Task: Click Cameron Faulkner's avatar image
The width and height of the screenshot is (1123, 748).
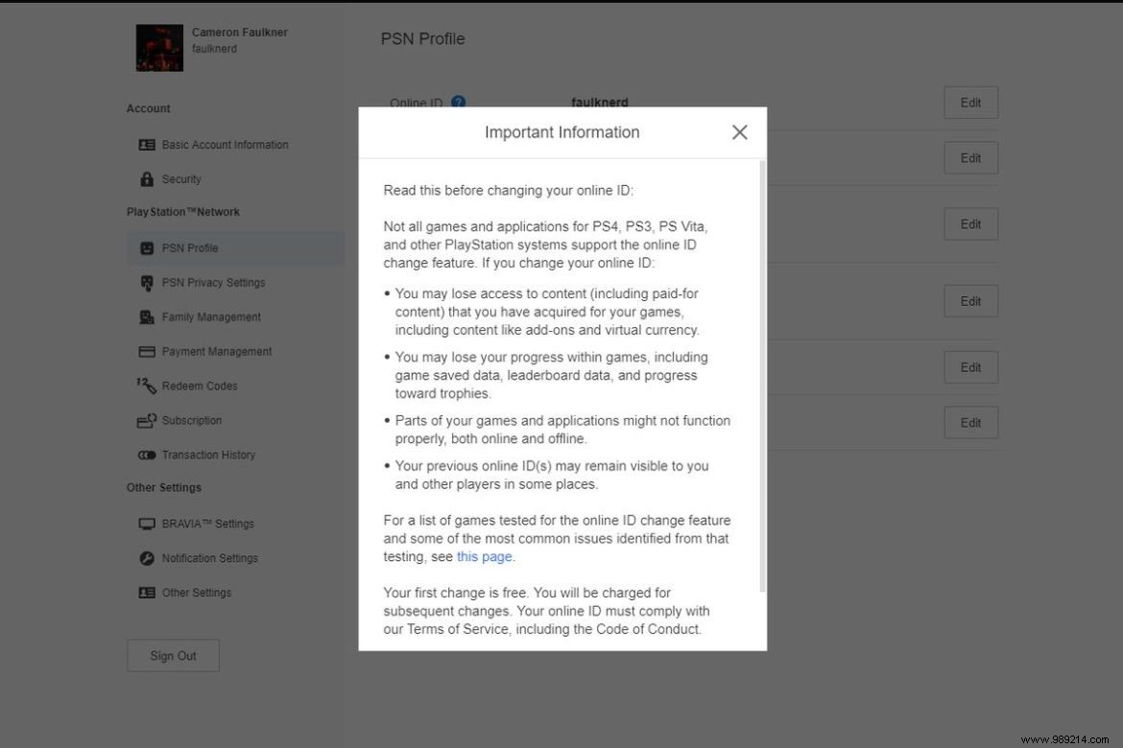Action: point(158,46)
